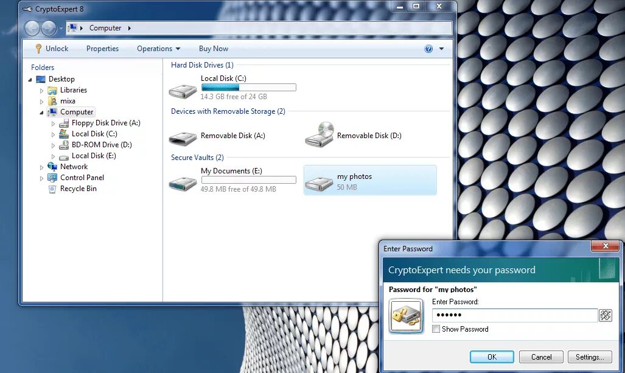This screenshot has width=625, height=373.
Task: Click the Folders heading in left pane
Action: tap(43, 68)
